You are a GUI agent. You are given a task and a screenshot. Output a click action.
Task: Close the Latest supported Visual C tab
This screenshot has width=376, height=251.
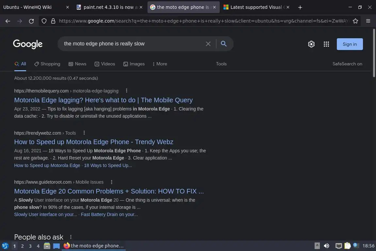288,8
